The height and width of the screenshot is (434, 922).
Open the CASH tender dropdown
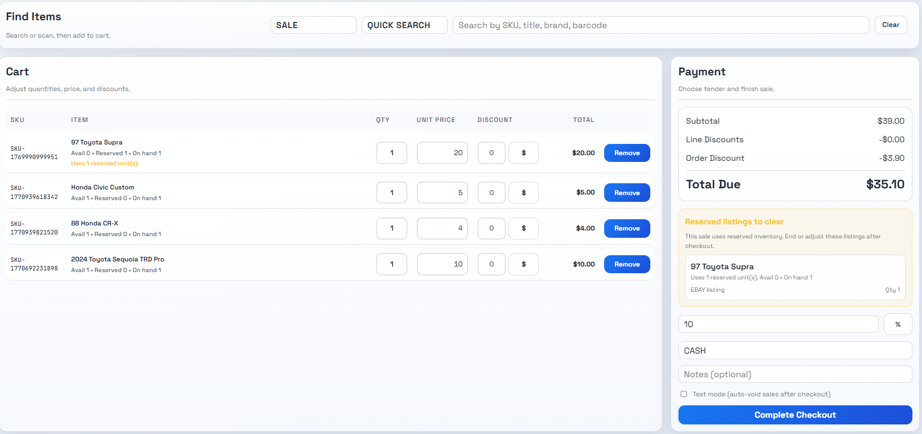coord(795,350)
